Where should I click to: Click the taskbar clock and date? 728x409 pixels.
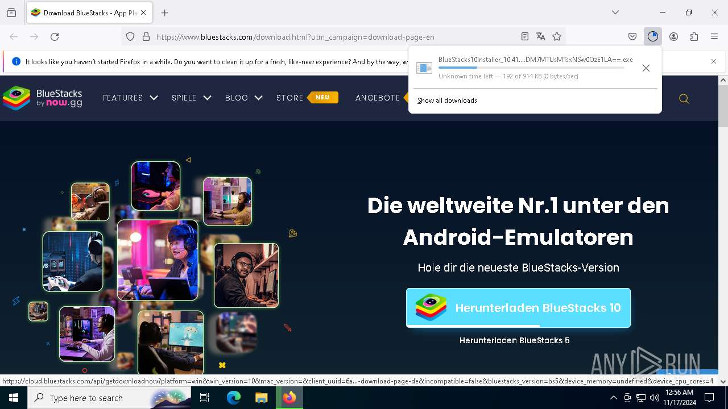[x=679, y=398]
